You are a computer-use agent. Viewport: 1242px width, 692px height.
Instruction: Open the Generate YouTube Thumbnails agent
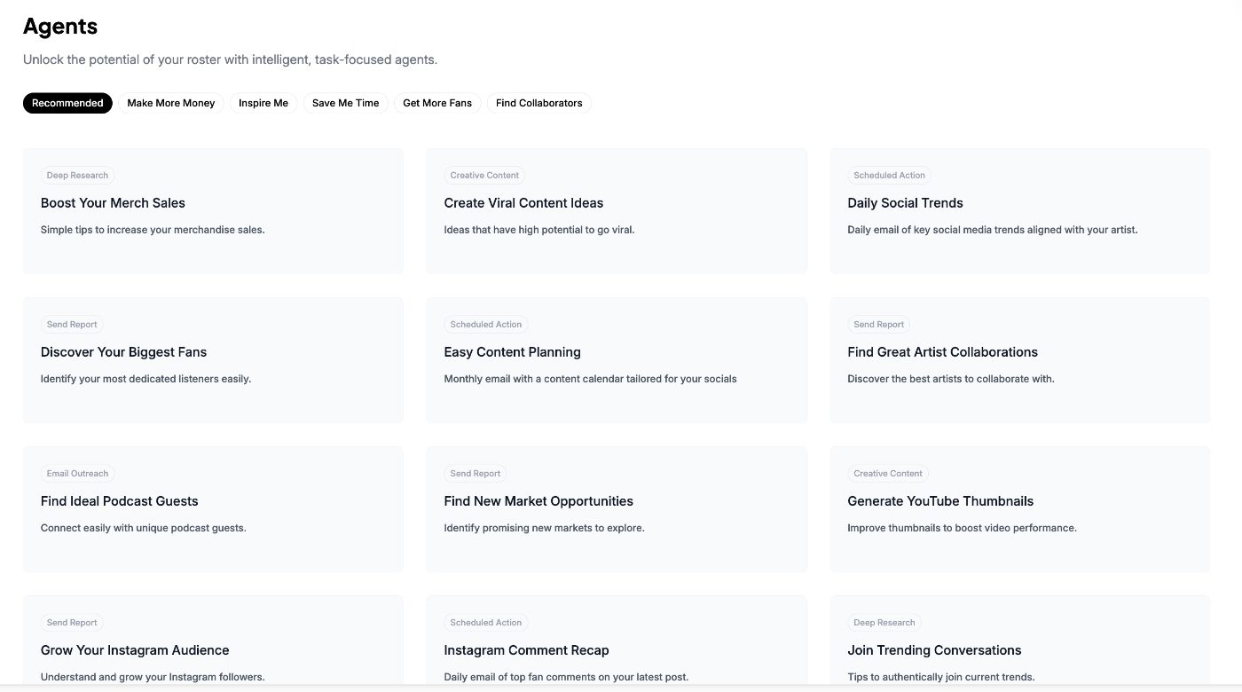tap(1019, 508)
